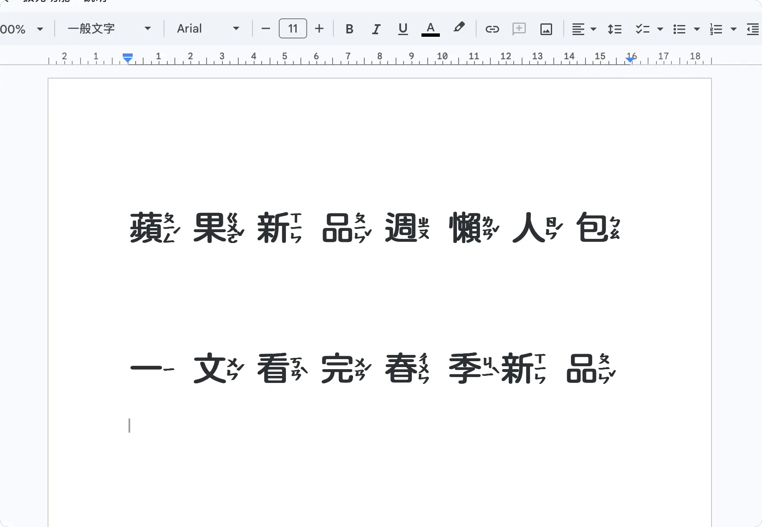Open line and paragraph spacing
Screen dimensions: 762x527
point(615,29)
